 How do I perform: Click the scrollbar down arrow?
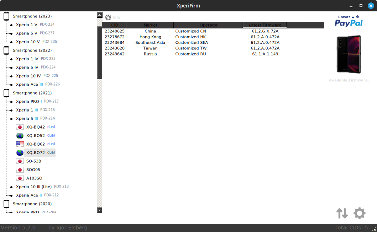click(x=100, y=210)
